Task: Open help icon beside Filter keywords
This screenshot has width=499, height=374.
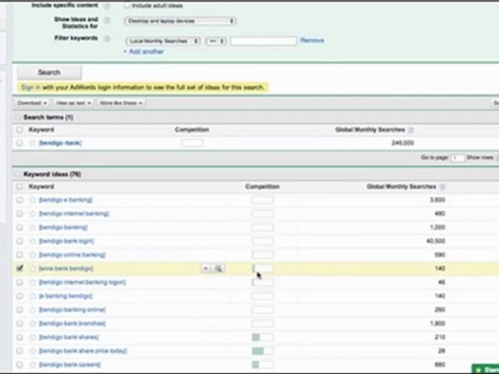Action: point(108,39)
